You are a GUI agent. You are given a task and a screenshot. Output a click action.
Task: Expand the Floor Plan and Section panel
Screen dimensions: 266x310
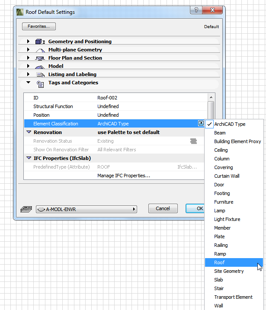coord(28,58)
